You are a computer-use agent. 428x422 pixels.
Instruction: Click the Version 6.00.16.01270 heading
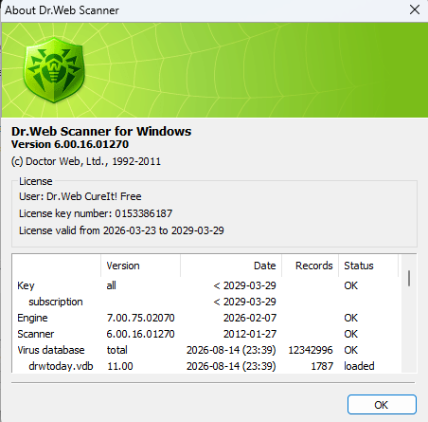pyautogui.click(x=70, y=144)
